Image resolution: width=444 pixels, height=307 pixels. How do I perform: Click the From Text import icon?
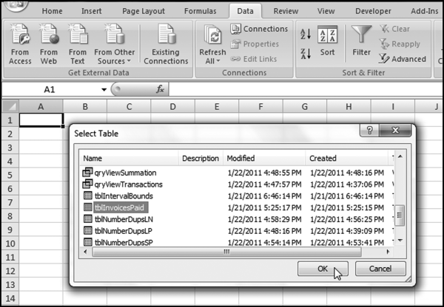pos(77,44)
